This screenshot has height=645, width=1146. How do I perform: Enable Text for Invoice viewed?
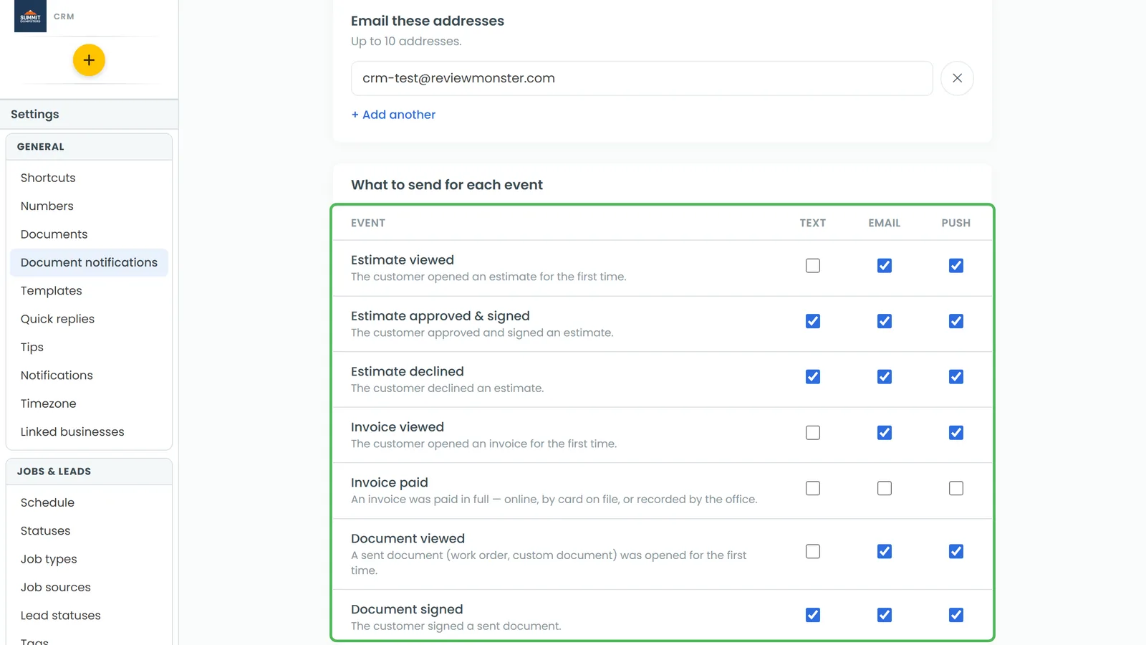[813, 433]
